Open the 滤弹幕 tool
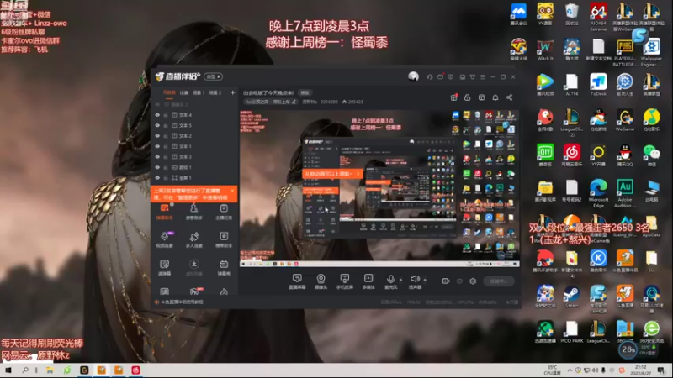This screenshot has height=378, width=673. 164,267
